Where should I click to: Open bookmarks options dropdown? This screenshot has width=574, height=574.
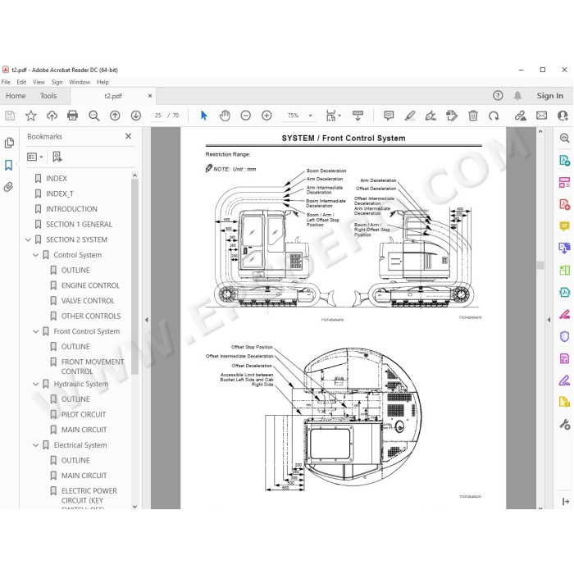click(34, 157)
